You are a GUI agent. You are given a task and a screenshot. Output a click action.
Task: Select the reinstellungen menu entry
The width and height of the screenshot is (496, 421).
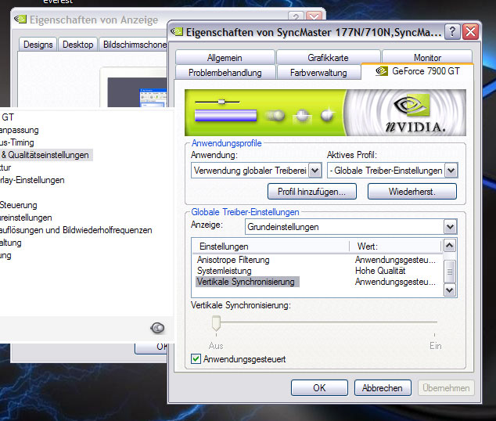pos(26,218)
